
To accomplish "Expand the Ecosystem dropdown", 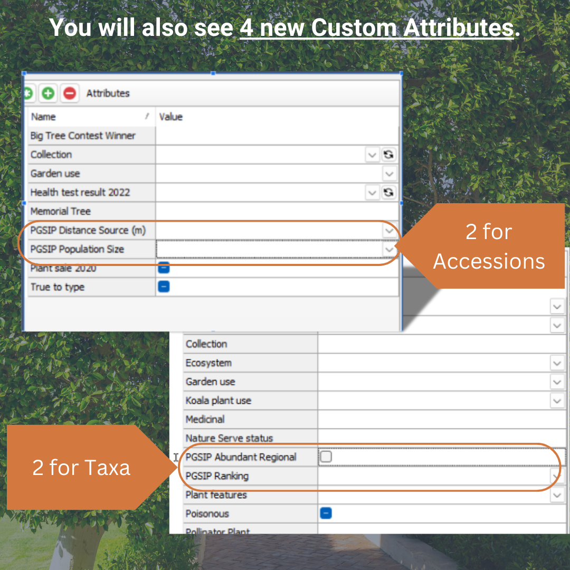I will tap(557, 363).
